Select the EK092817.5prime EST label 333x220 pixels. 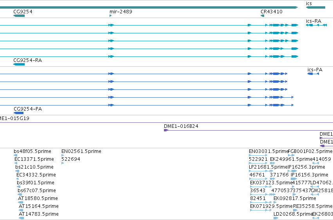(295, 198)
